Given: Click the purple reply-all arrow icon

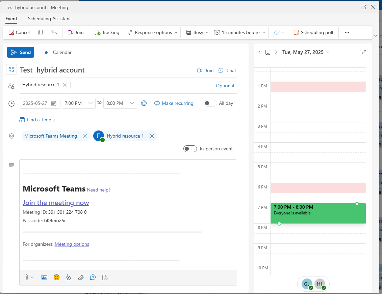Looking at the screenshot, I should click(x=54, y=32).
